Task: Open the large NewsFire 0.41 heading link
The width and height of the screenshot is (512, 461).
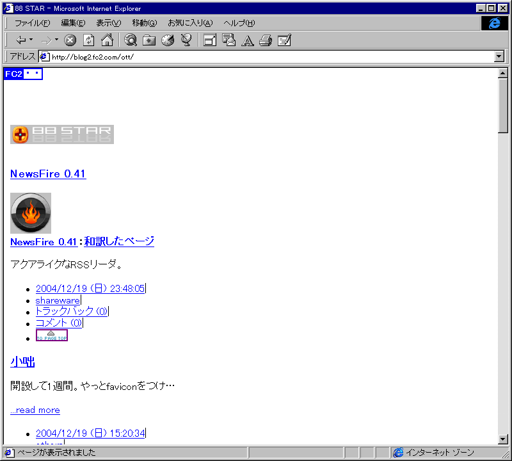Action: 48,174
